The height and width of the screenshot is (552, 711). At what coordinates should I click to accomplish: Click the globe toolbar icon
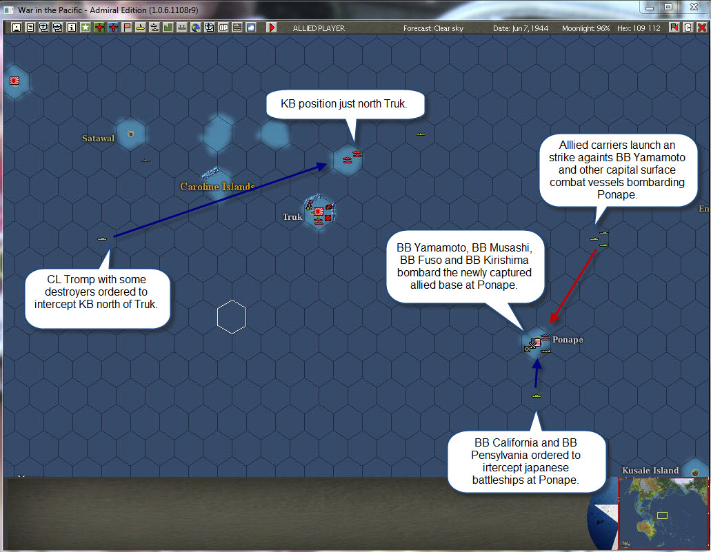point(195,28)
